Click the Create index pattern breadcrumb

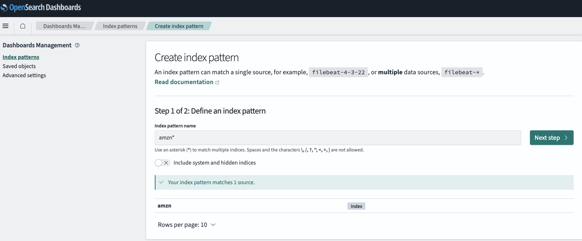coord(179,26)
